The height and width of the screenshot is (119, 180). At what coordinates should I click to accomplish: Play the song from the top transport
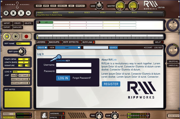click(x=21, y=13)
